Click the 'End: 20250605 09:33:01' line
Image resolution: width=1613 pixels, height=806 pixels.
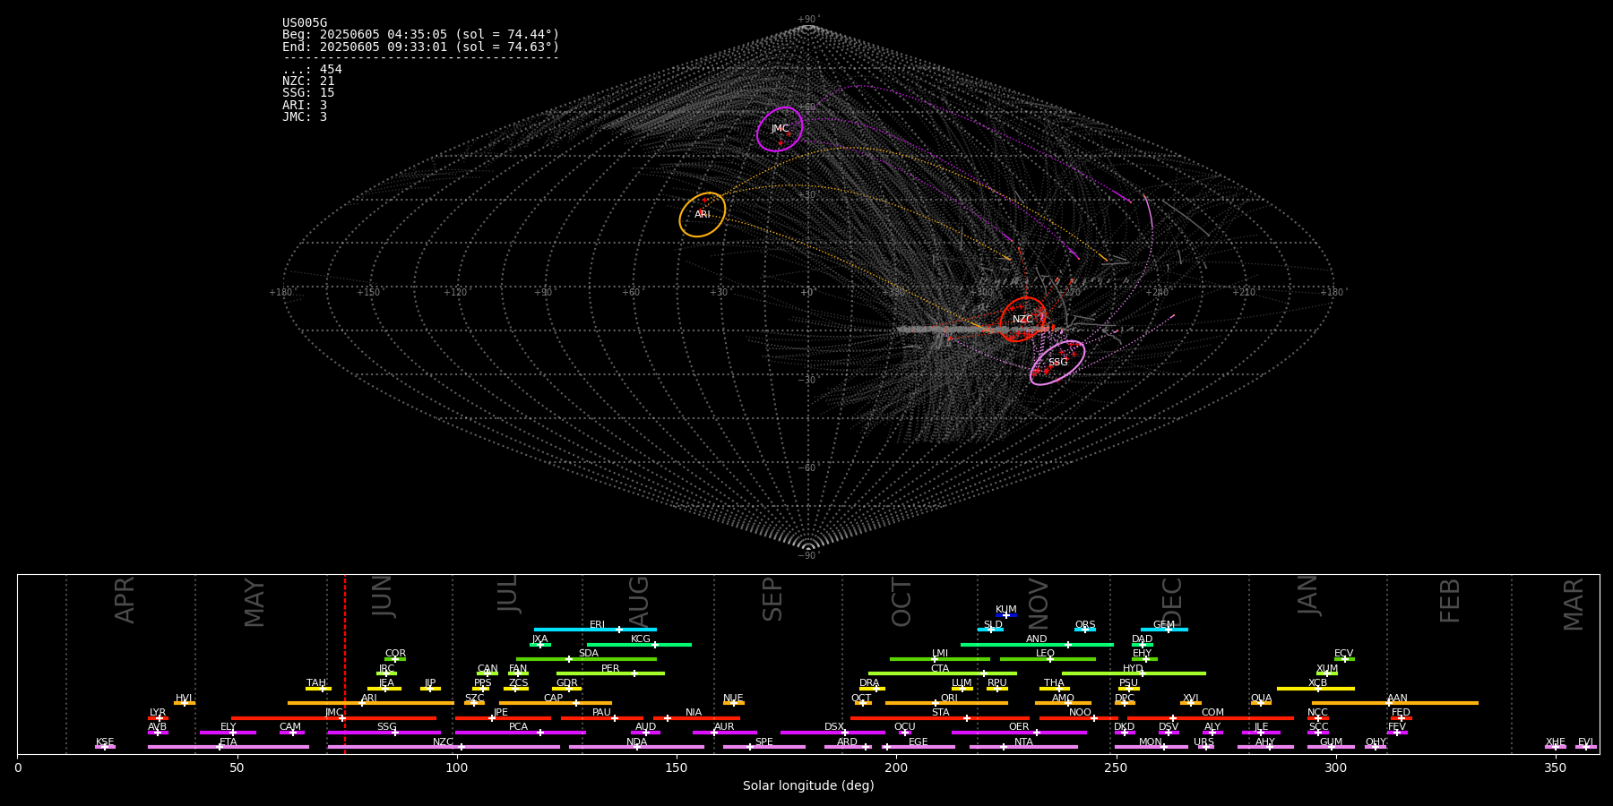click(420, 47)
